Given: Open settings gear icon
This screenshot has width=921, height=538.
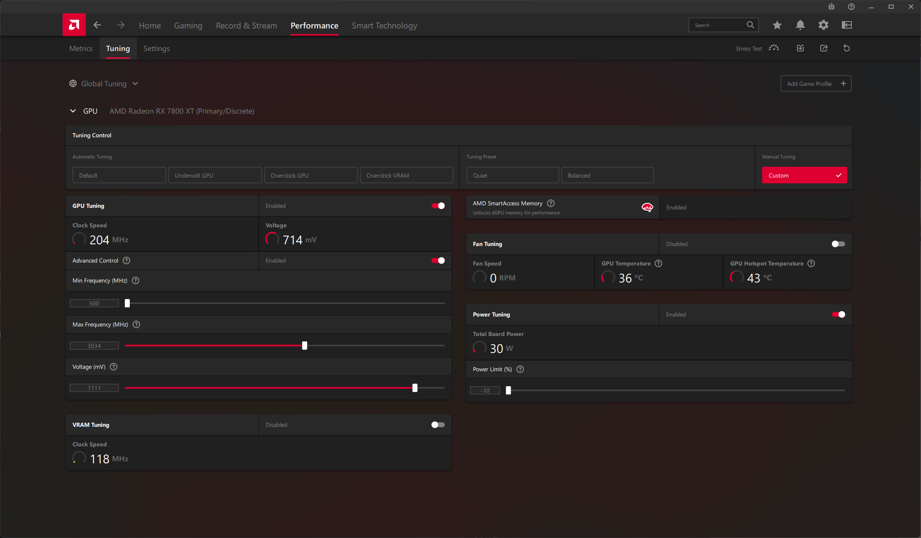Looking at the screenshot, I should (x=823, y=25).
